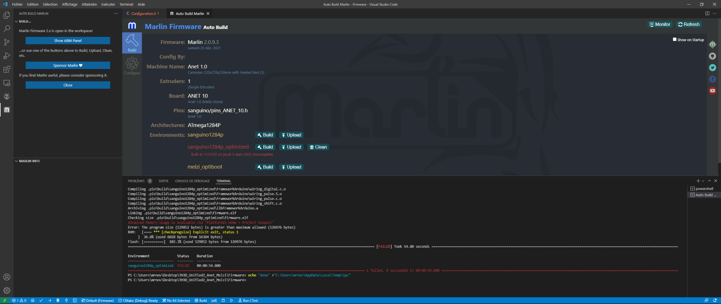Enable Show on Startup checkbox
This screenshot has width=721, height=304.
click(x=675, y=39)
